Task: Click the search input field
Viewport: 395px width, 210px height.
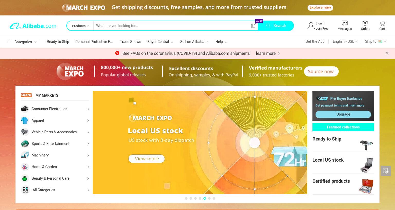Action: [172, 26]
